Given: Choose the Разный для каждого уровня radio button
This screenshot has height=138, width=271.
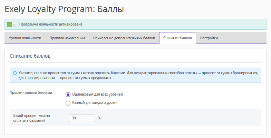Looking at the screenshot, I should click(68, 103).
